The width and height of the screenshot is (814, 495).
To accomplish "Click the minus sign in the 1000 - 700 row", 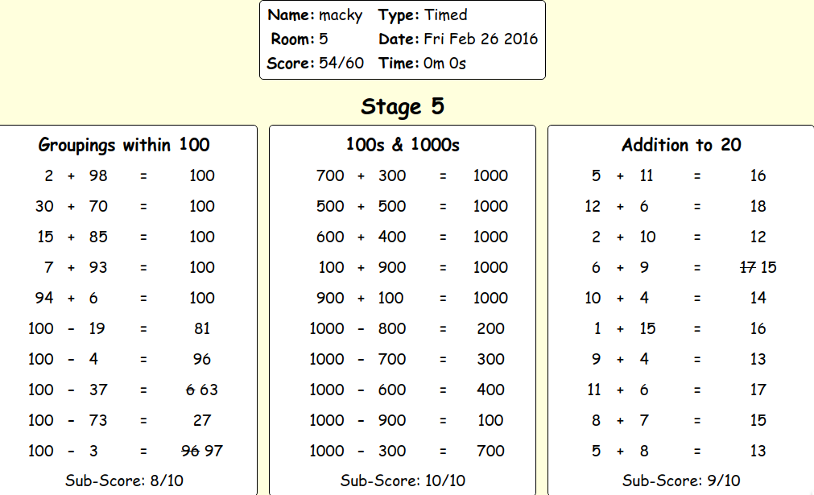I will [x=361, y=360].
